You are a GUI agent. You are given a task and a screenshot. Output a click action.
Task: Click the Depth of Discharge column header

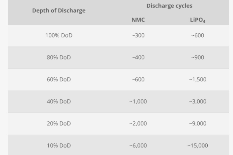pyautogui.click(x=59, y=11)
